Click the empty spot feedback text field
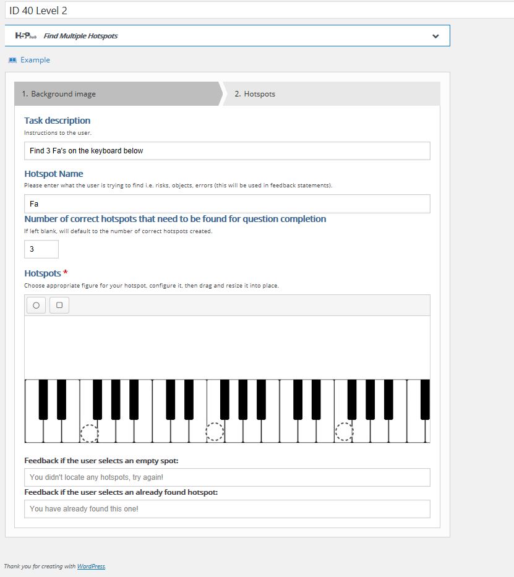 227,477
